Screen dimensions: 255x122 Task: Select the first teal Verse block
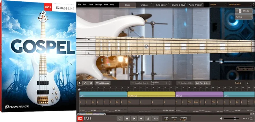pyautogui.click(x=103, y=94)
